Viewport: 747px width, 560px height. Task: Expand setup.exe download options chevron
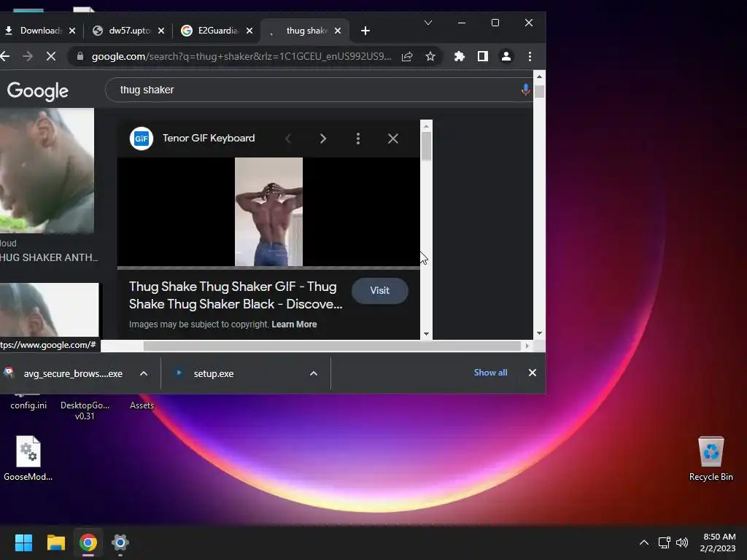(x=314, y=374)
